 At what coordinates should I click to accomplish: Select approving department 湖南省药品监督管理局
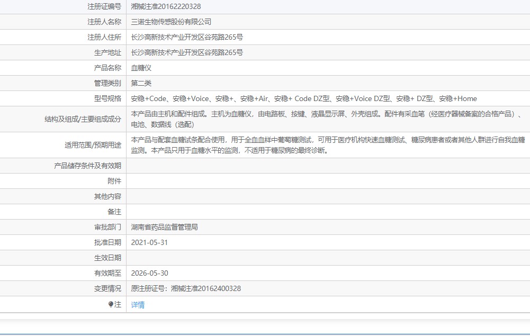pyautogui.click(x=164, y=228)
